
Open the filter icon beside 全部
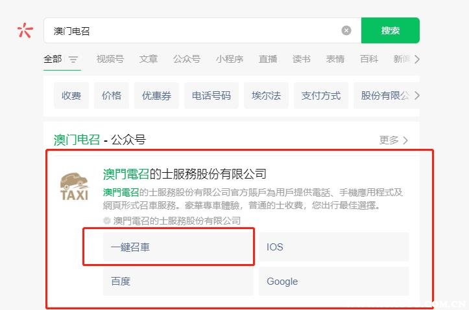tap(73, 60)
